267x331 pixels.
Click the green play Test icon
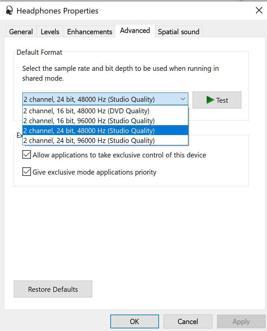(210, 100)
